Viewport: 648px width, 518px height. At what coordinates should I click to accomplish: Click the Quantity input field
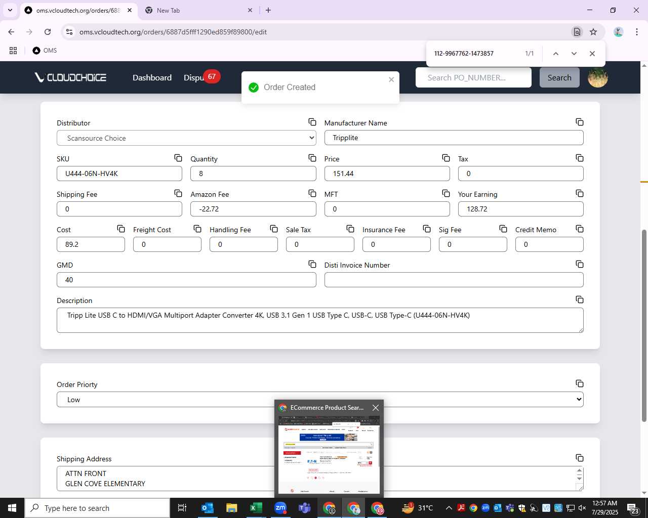point(253,174)
